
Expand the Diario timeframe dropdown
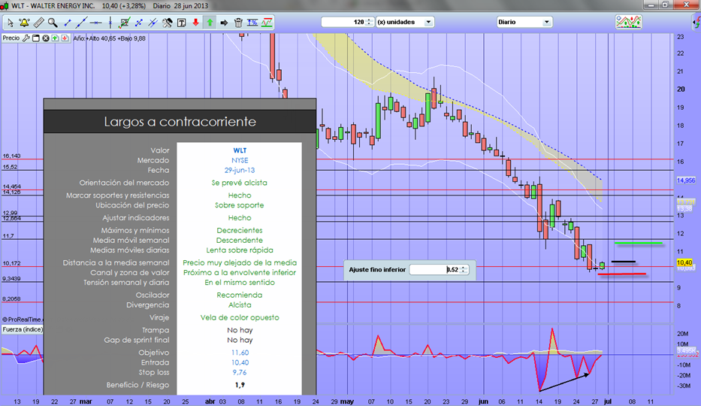(x=547, y=22)
